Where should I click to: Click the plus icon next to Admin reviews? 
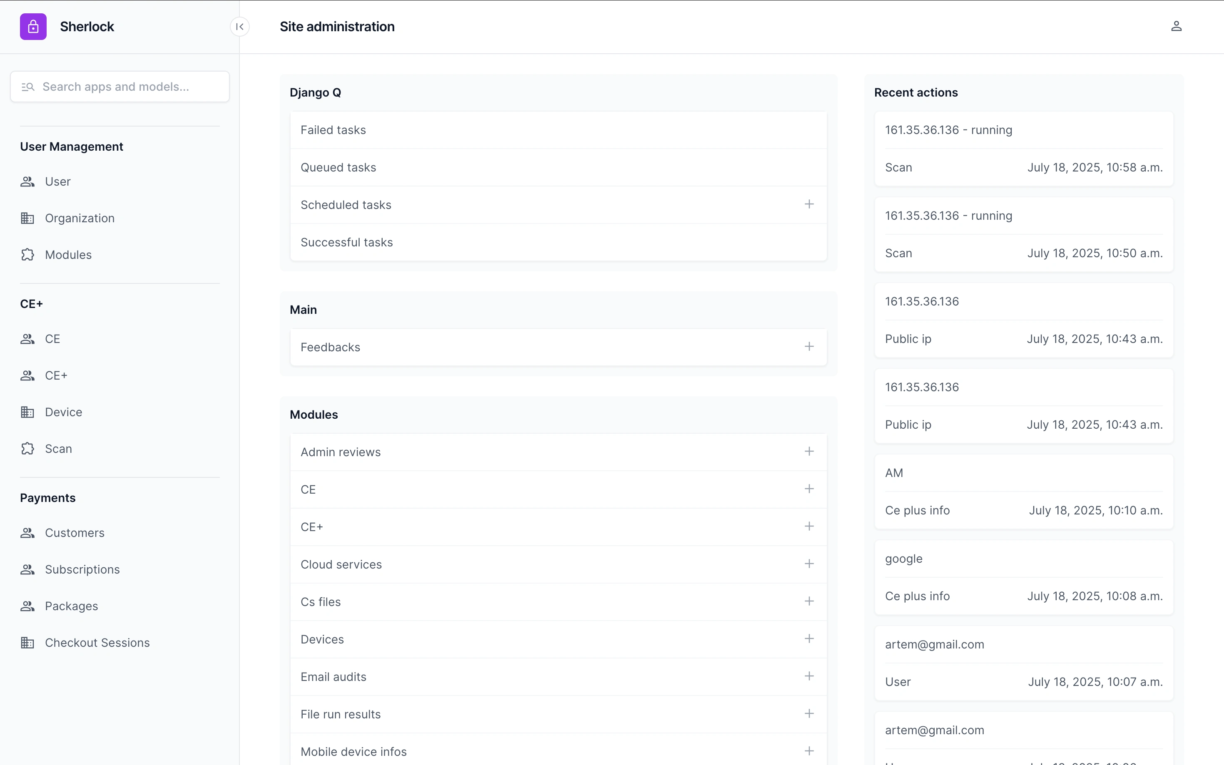click(x=809, y=451)
